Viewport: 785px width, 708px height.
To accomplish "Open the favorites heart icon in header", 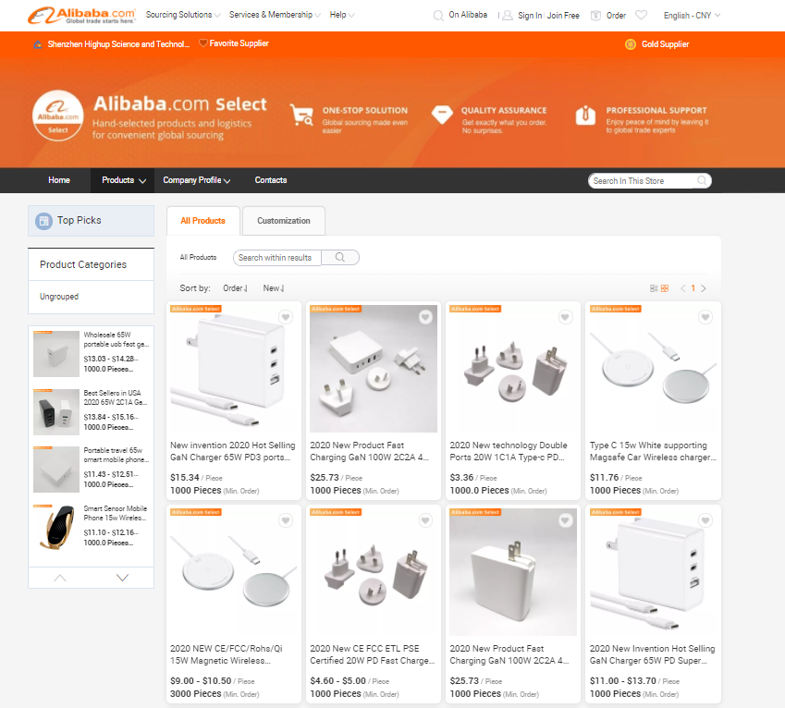I will pyautogui.click(x=642, y=16).
